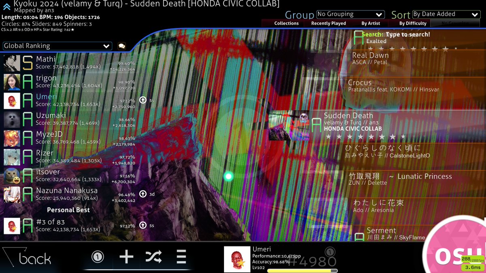Switch to the Collections tab
This screenshot has height=273, width=486.
click(x=286, y=23)
